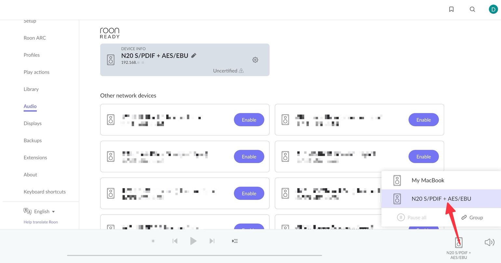Open the bookmarks icon in top bar
The height and width of the screenshot is (263, 501).
tap(451, 9)
